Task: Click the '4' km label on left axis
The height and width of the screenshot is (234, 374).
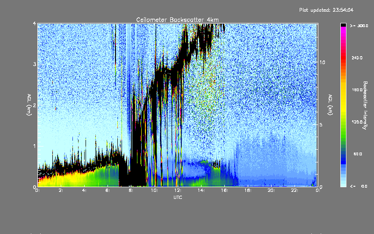Action: click(35, 23)
